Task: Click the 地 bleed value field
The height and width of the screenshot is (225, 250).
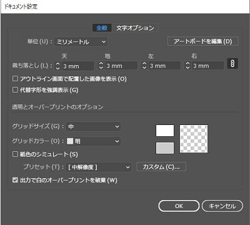Action: pos(121,66)
